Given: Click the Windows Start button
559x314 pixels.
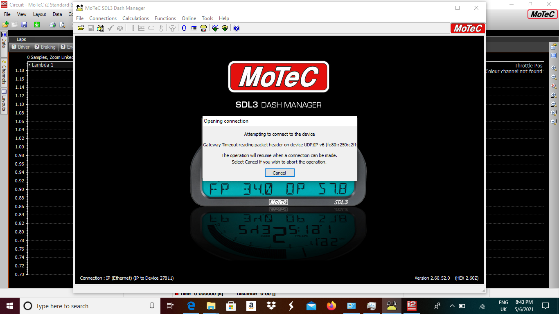Looking at the screenshot, I should point(9,306).
